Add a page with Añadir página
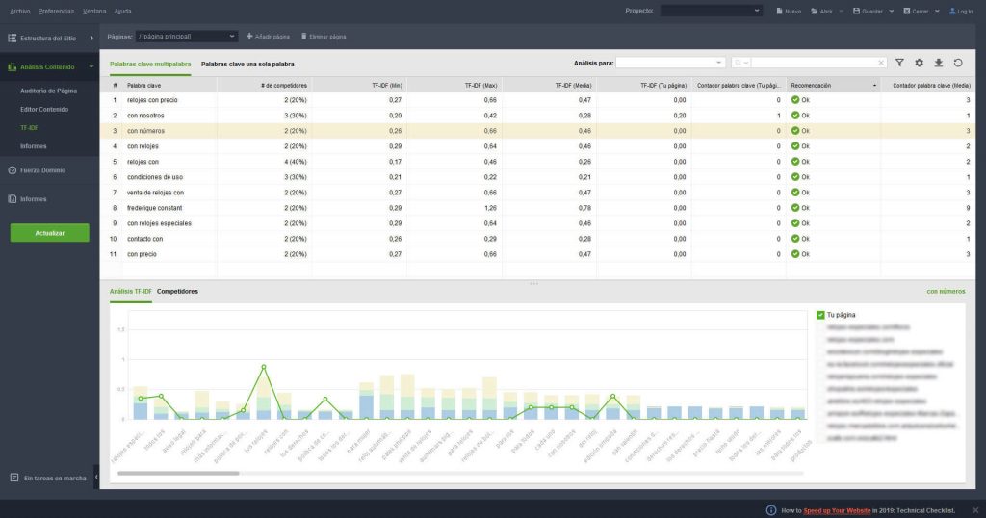The width and height of the screenshot is (986, 518). (x=268, y=37)
